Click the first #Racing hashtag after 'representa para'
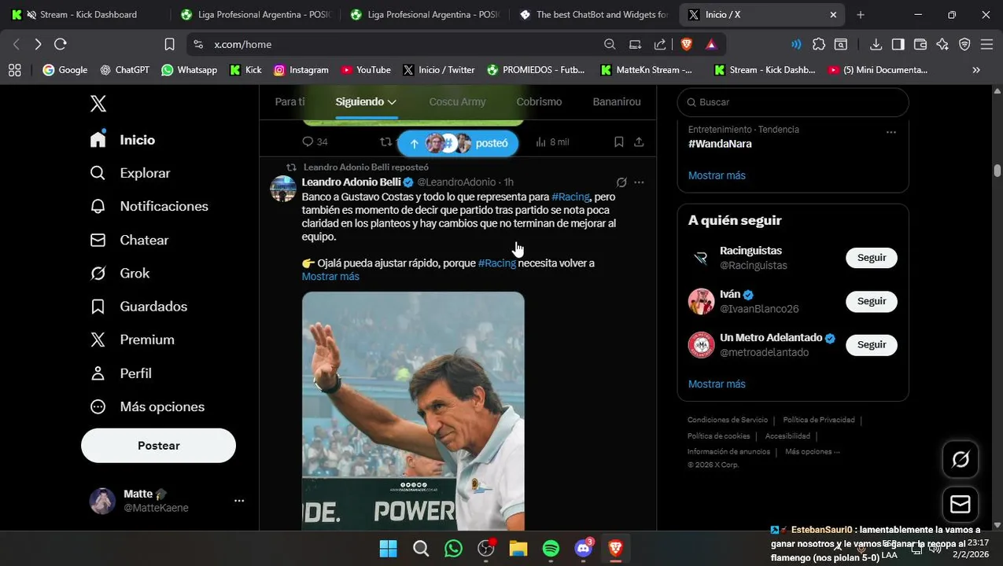 tap(570, 197)
